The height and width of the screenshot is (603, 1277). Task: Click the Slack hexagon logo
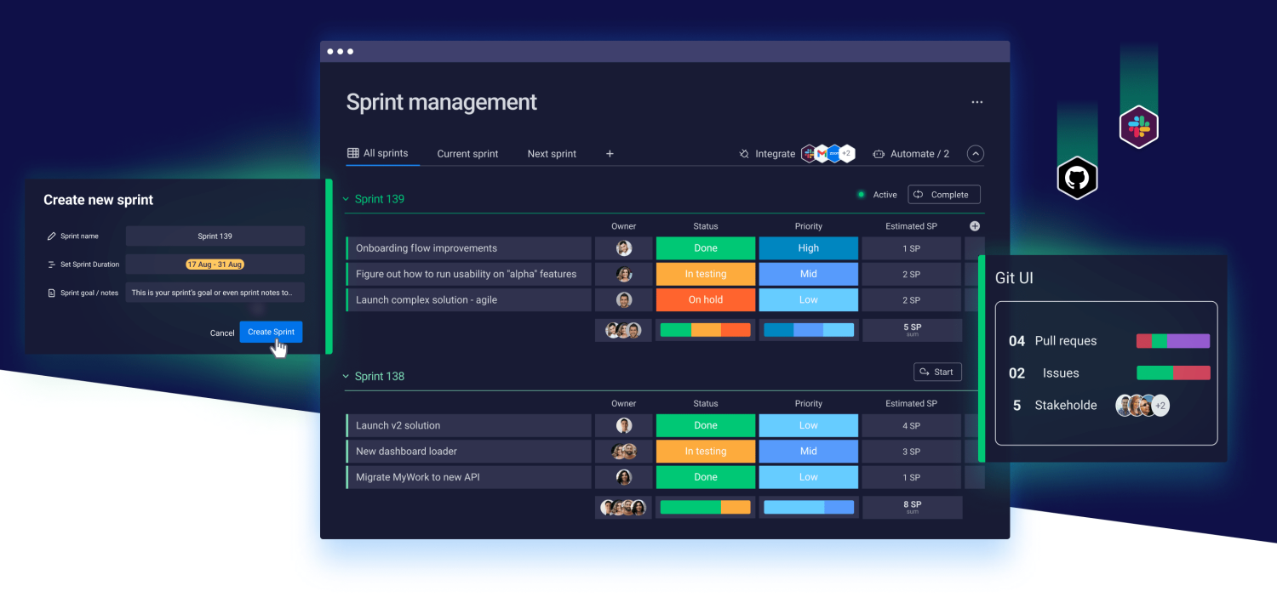point(1138,128)
